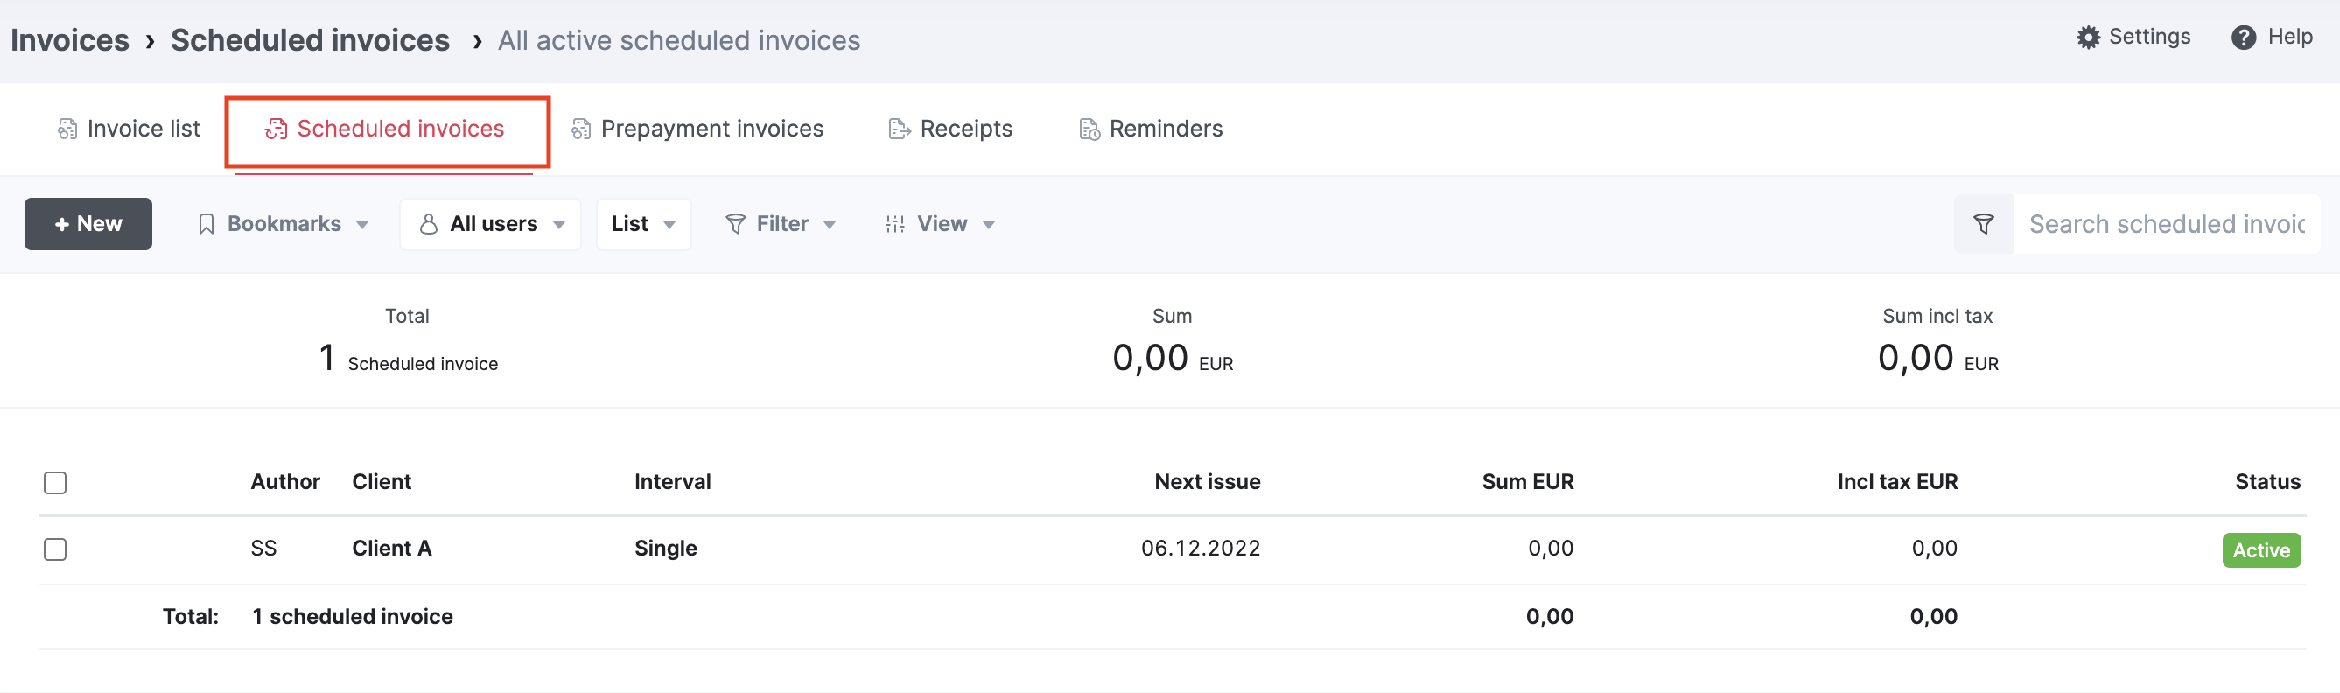This screenshot has width=2340, height=693.
Task: Expand the Filter dropdown arrow
Action: pyautogui.click(x=830, y=224)
